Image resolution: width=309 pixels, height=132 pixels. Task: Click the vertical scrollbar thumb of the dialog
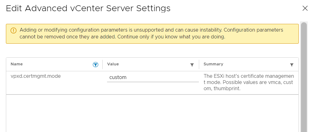304,77
